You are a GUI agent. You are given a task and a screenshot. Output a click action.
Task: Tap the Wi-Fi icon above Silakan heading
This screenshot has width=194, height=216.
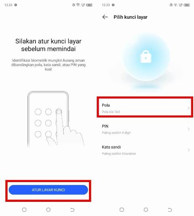point(78,5)
